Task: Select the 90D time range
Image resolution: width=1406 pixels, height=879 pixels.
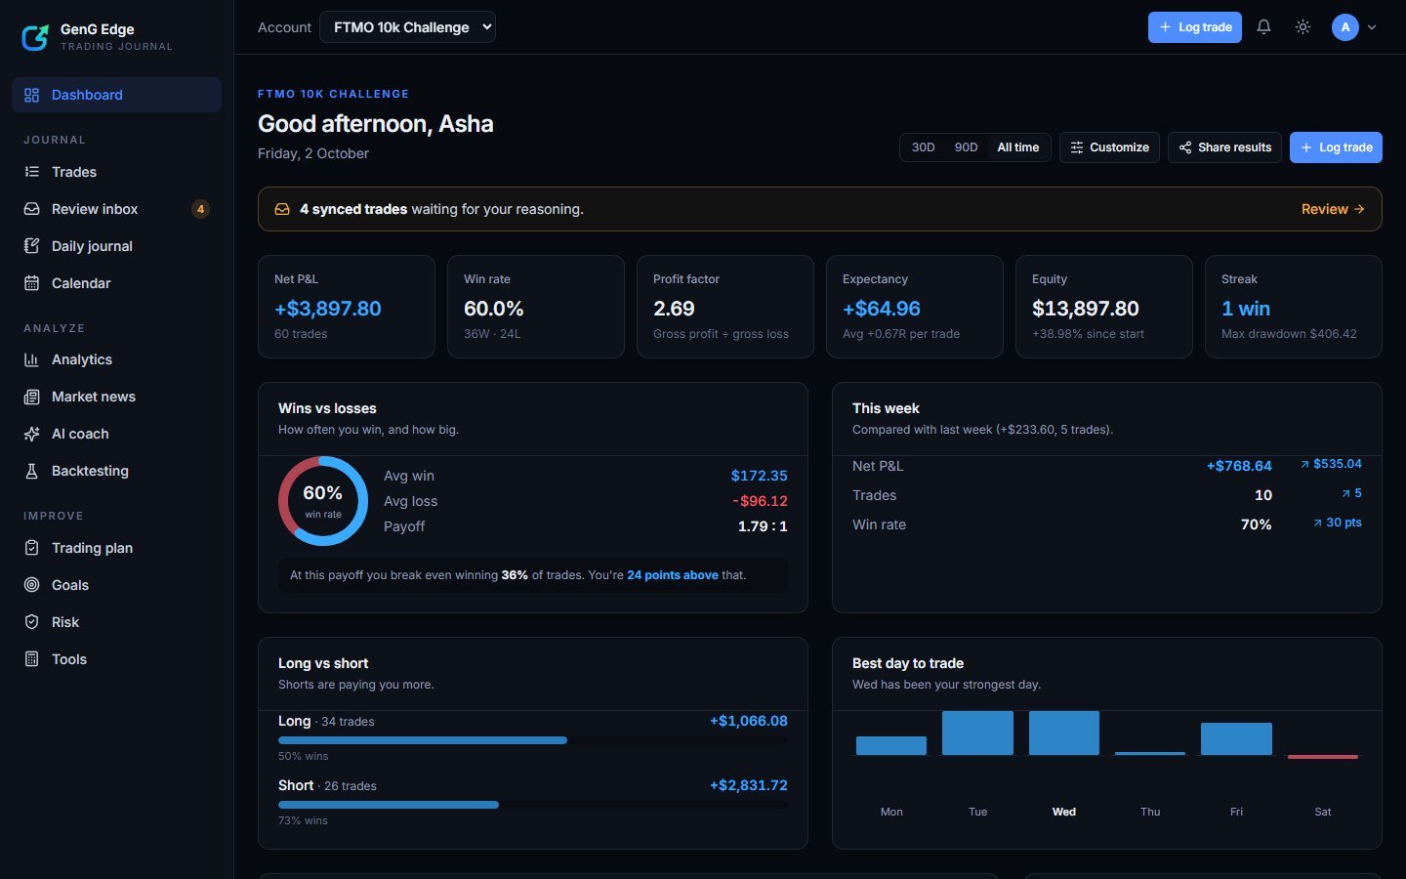Action: tap(966, 147)
